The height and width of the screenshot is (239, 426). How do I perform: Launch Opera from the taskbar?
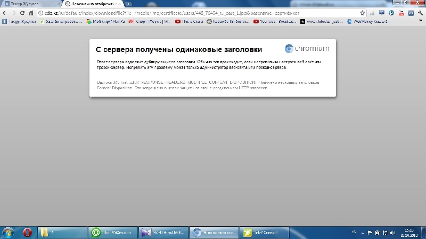[x=28, y=232]
